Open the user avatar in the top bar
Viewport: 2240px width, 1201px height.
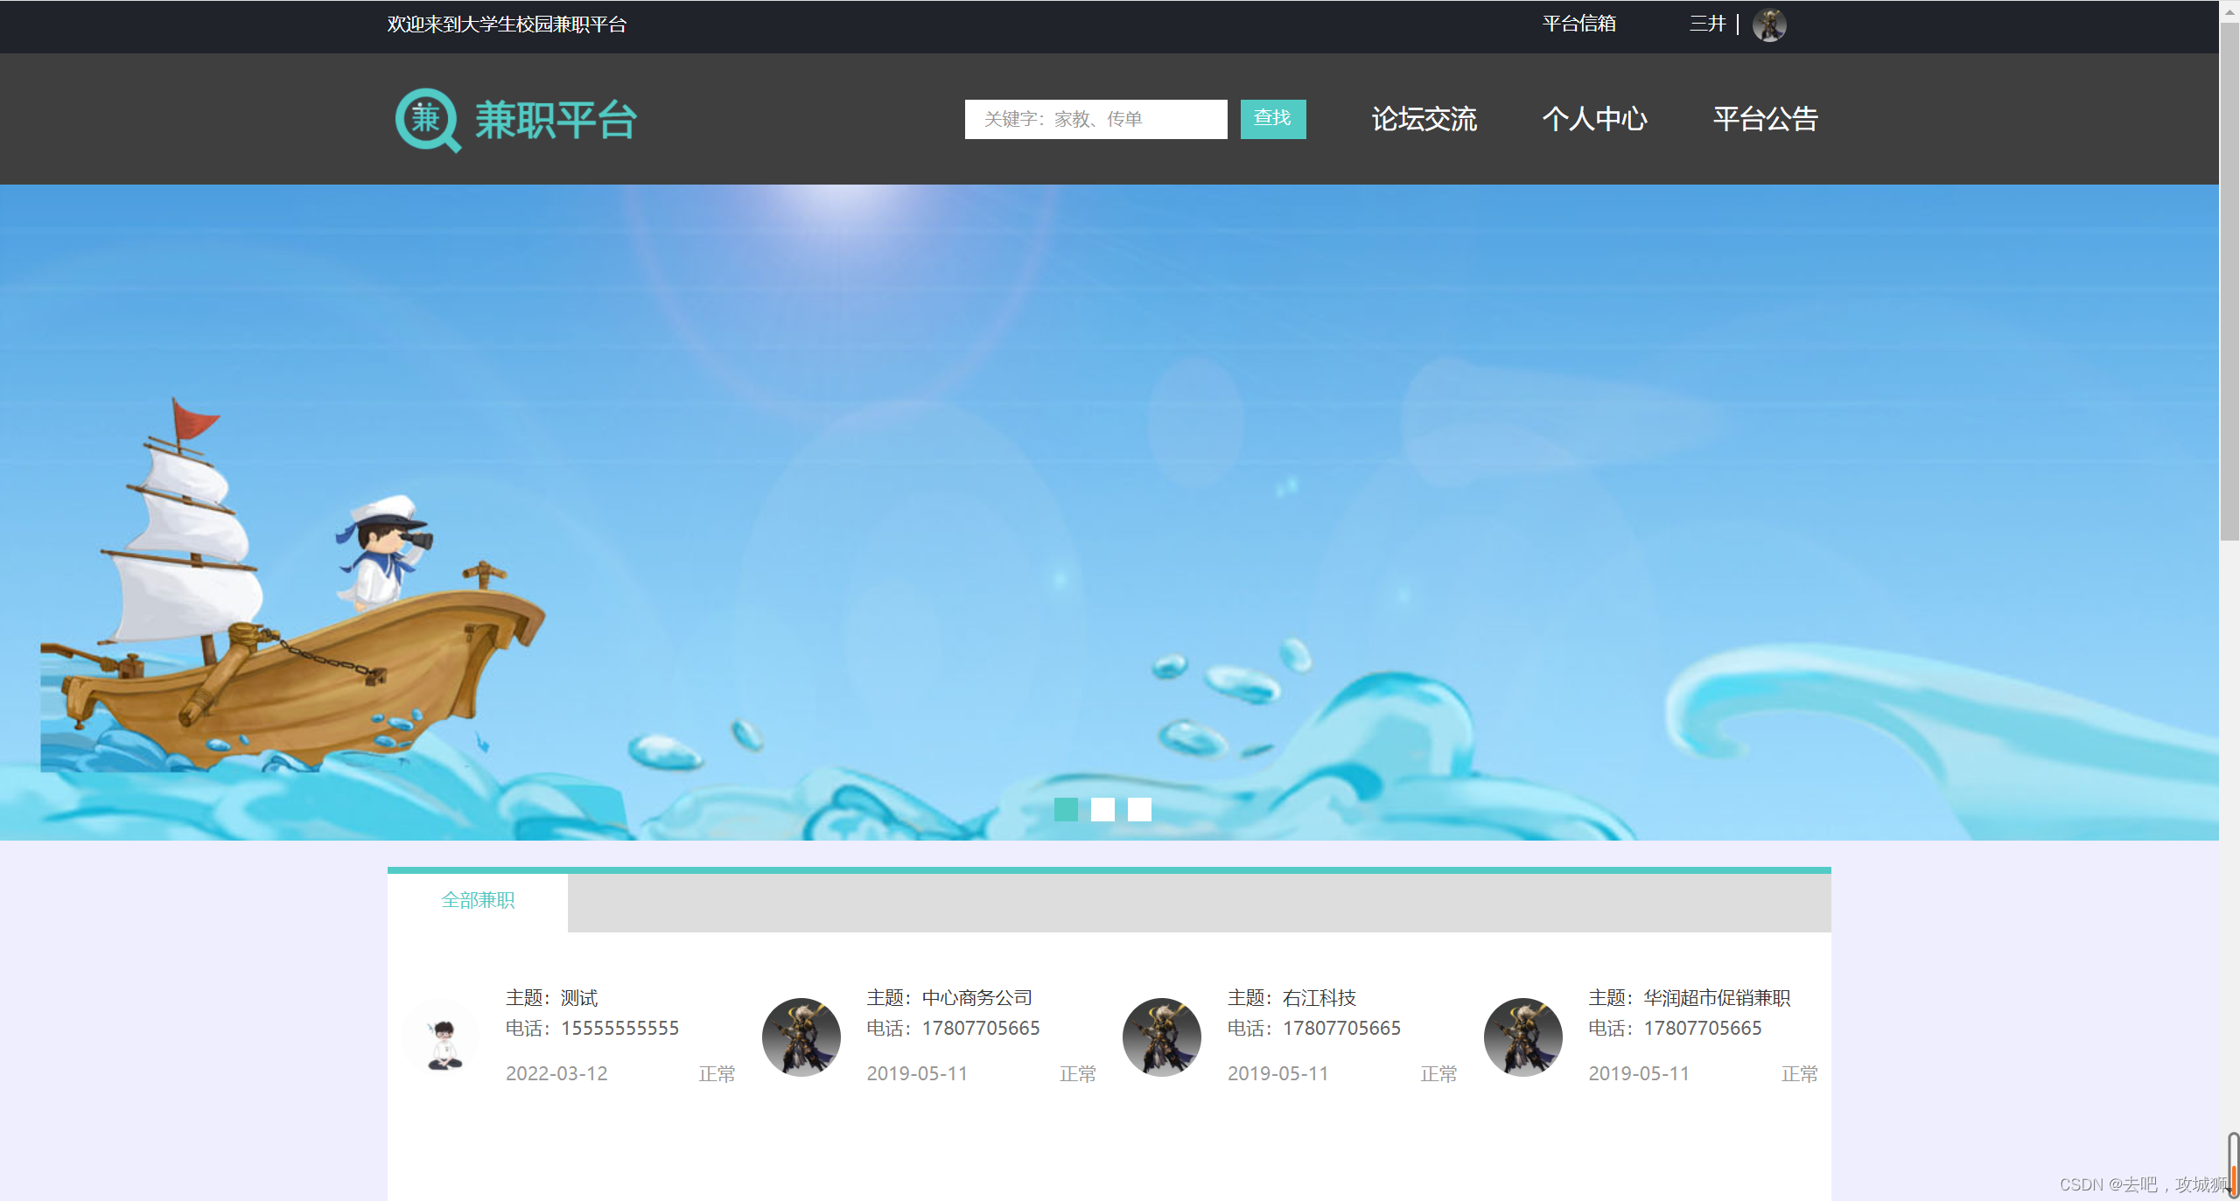coord(1768,24)
